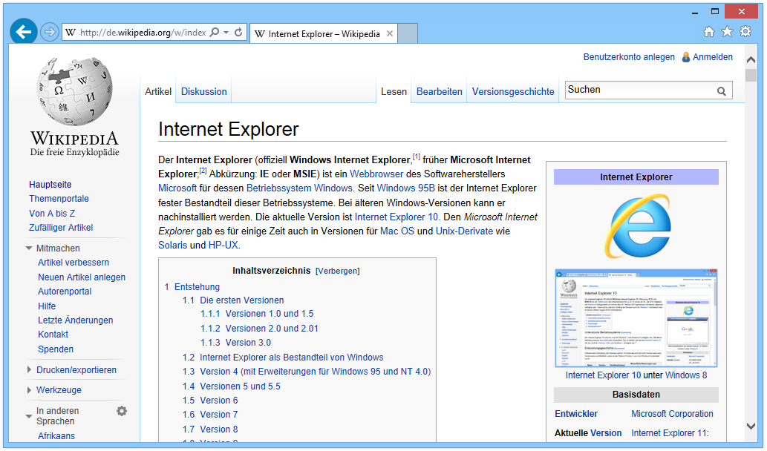The width and height of the screenshot is (767, 451).
Task: Open the browser Home icon
Action: (709, 31)
